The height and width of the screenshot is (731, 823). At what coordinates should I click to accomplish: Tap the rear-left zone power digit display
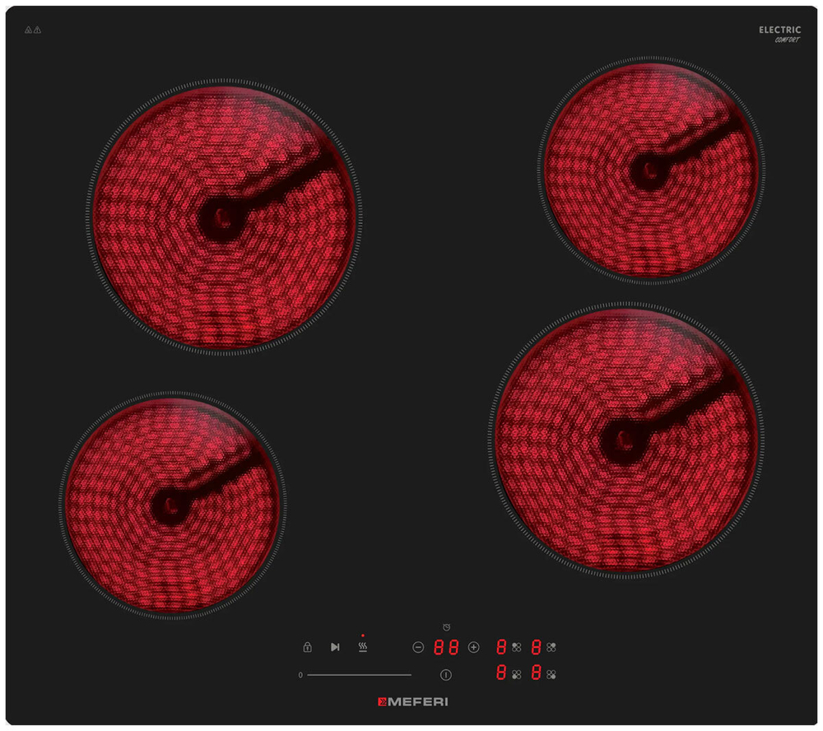point(501,647)
